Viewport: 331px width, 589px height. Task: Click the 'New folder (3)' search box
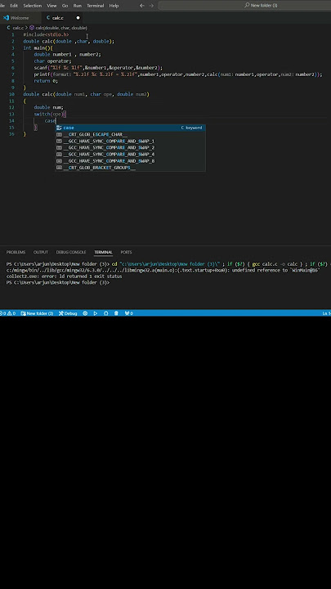pos(244,6)
